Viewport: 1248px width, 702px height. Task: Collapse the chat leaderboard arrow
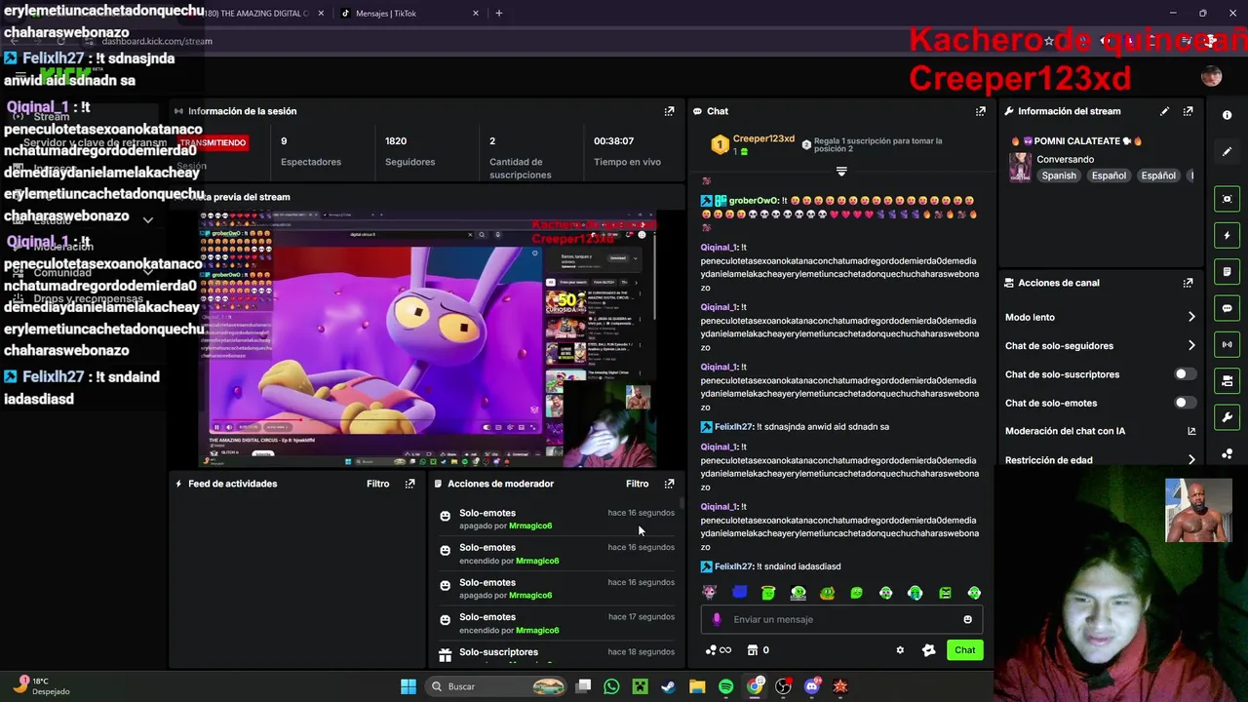pos(841,172)
